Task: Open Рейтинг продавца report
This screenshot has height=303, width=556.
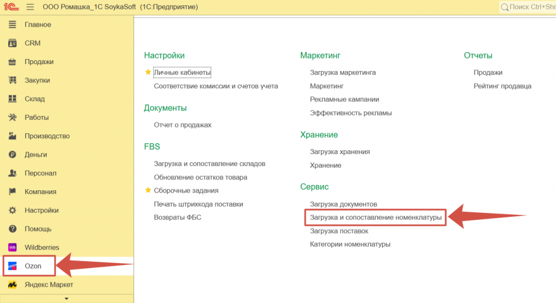Action: tap(502, 86)
